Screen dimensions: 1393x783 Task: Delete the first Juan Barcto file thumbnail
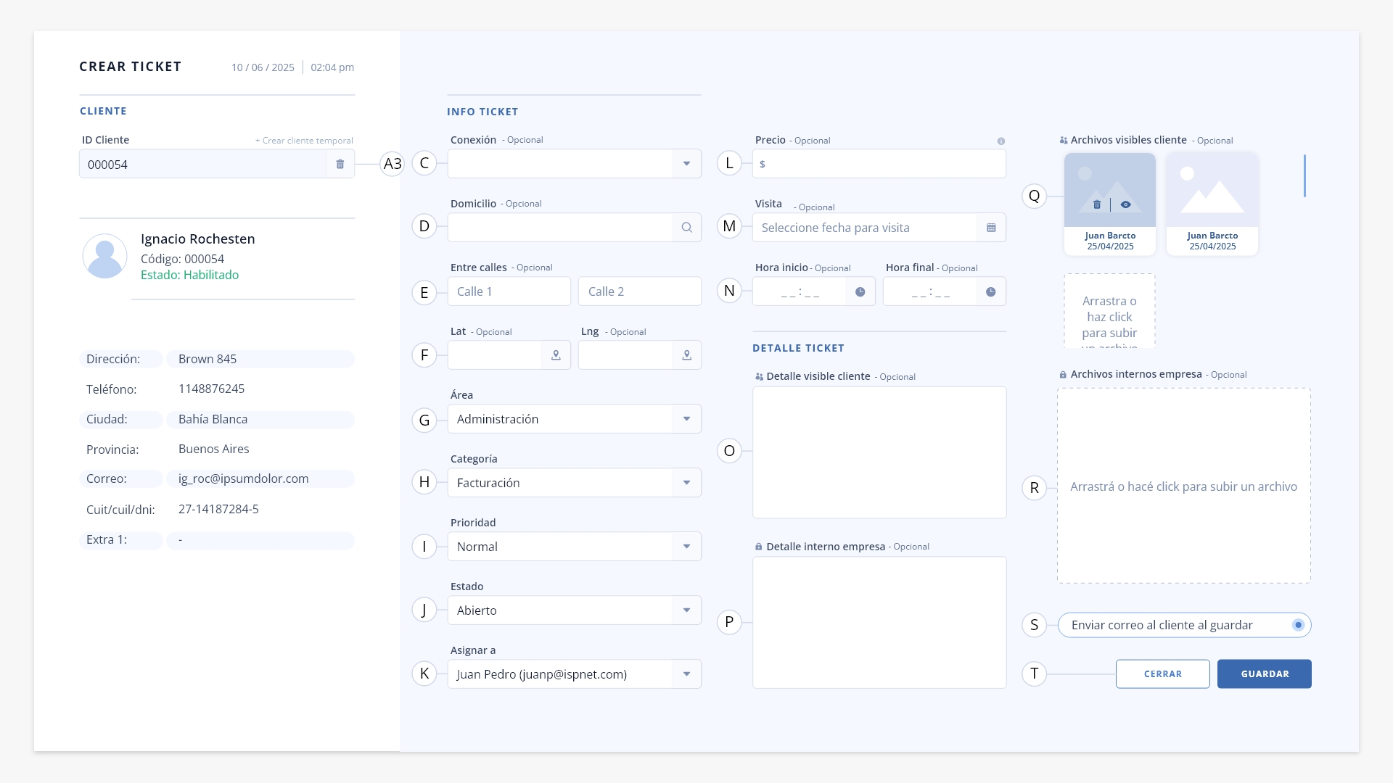pos(1097,204)
